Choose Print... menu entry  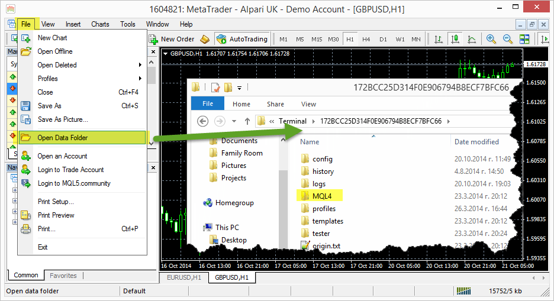pos(82,229)
